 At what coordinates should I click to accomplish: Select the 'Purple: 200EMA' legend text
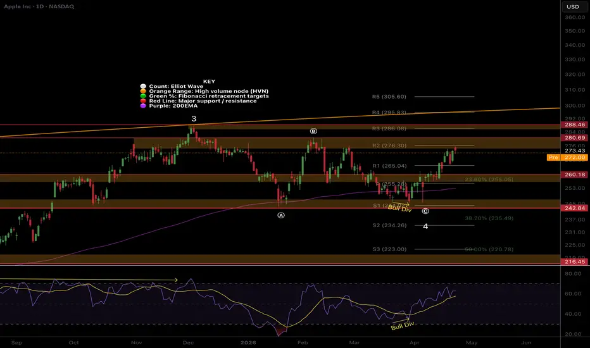[x=173, y=106]
